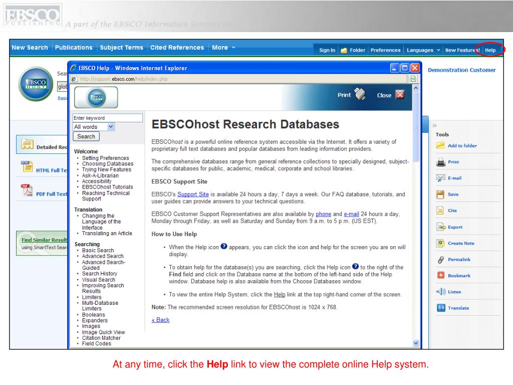Open the Cited References menu item
Screen dimensions: 513x385
[x=177, y=48]
